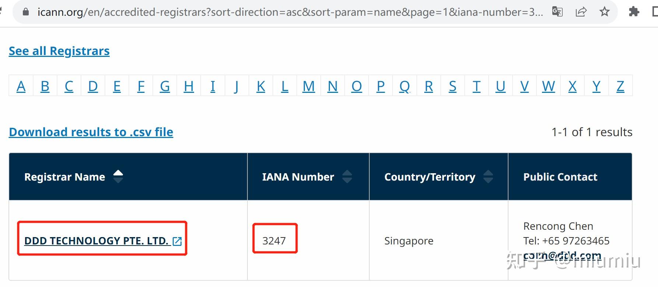Open the browser extensions puzzle icon

[634, 12]
